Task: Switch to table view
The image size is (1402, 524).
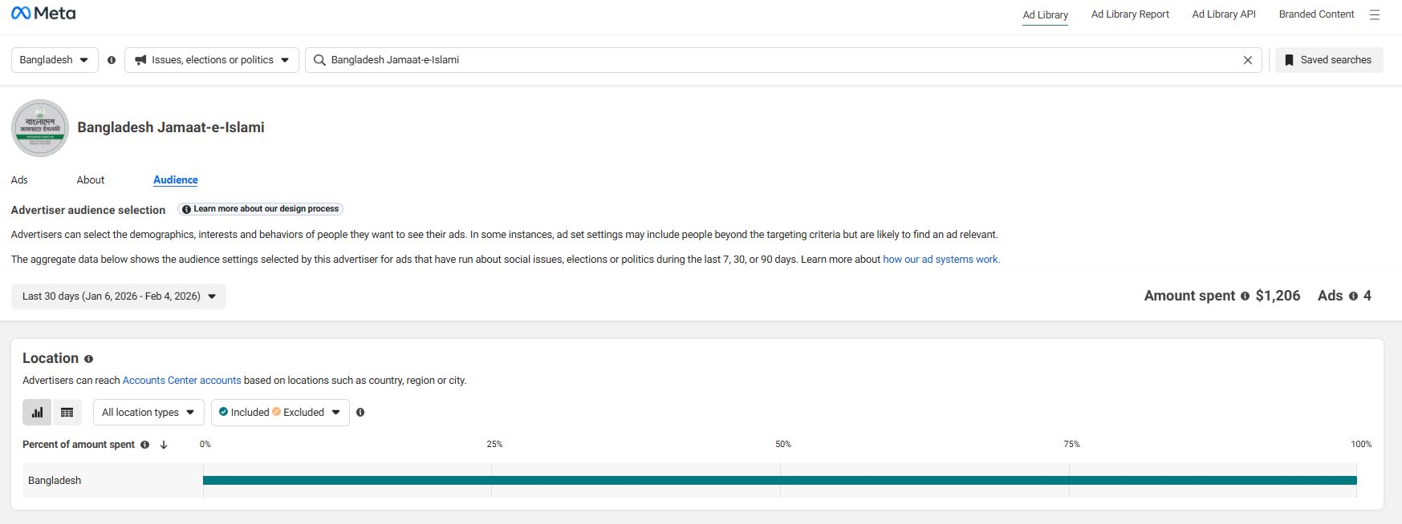Action: pyautogui.click(x=67, y=413)
